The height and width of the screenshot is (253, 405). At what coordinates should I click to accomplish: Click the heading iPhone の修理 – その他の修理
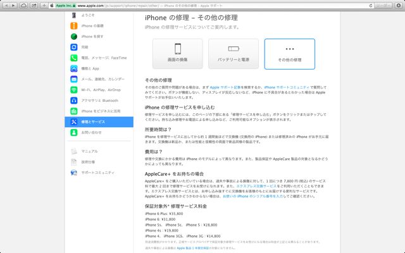pos(191,18)
